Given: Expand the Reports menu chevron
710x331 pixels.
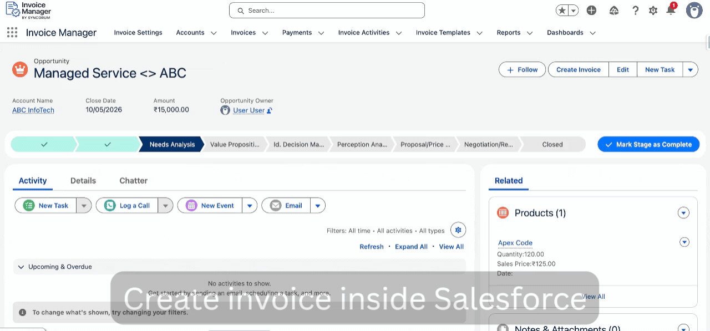Looking at the screenshot, I should (530, 33).
